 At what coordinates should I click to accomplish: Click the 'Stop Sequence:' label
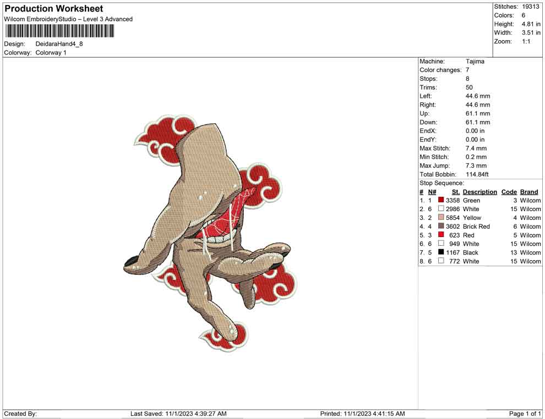(442, 183)
